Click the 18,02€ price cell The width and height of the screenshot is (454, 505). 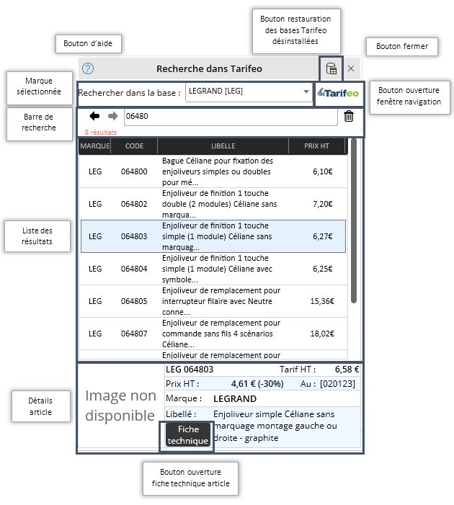322,334
